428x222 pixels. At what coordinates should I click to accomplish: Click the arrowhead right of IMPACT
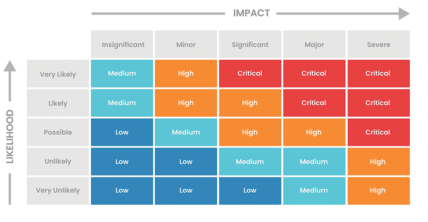[404, 14]
